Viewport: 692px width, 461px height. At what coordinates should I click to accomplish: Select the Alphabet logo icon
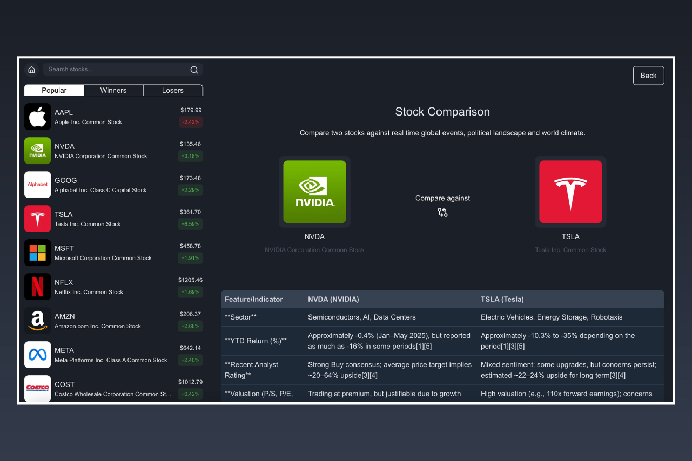tap(38, 185)
